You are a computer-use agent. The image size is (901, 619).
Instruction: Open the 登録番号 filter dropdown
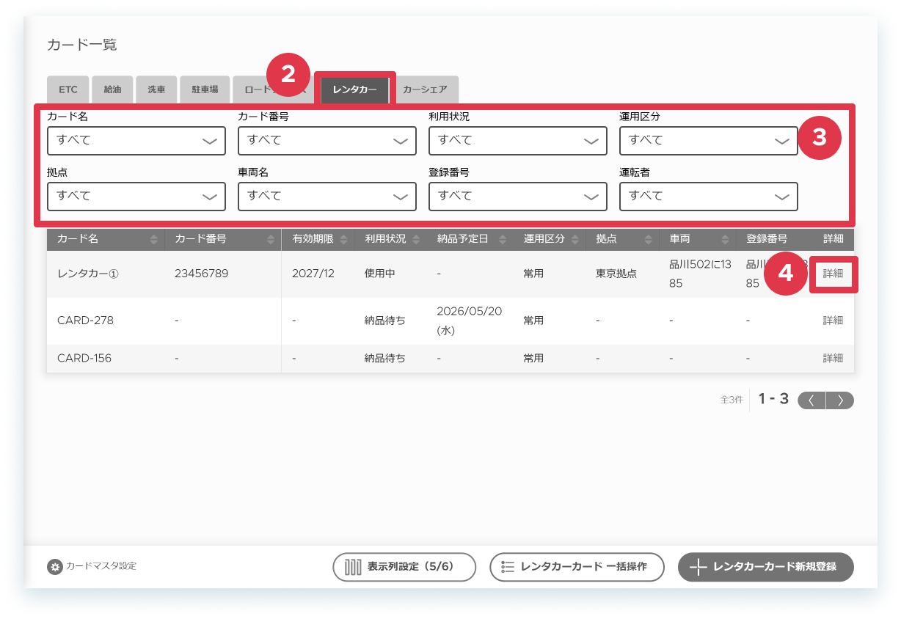518,197
